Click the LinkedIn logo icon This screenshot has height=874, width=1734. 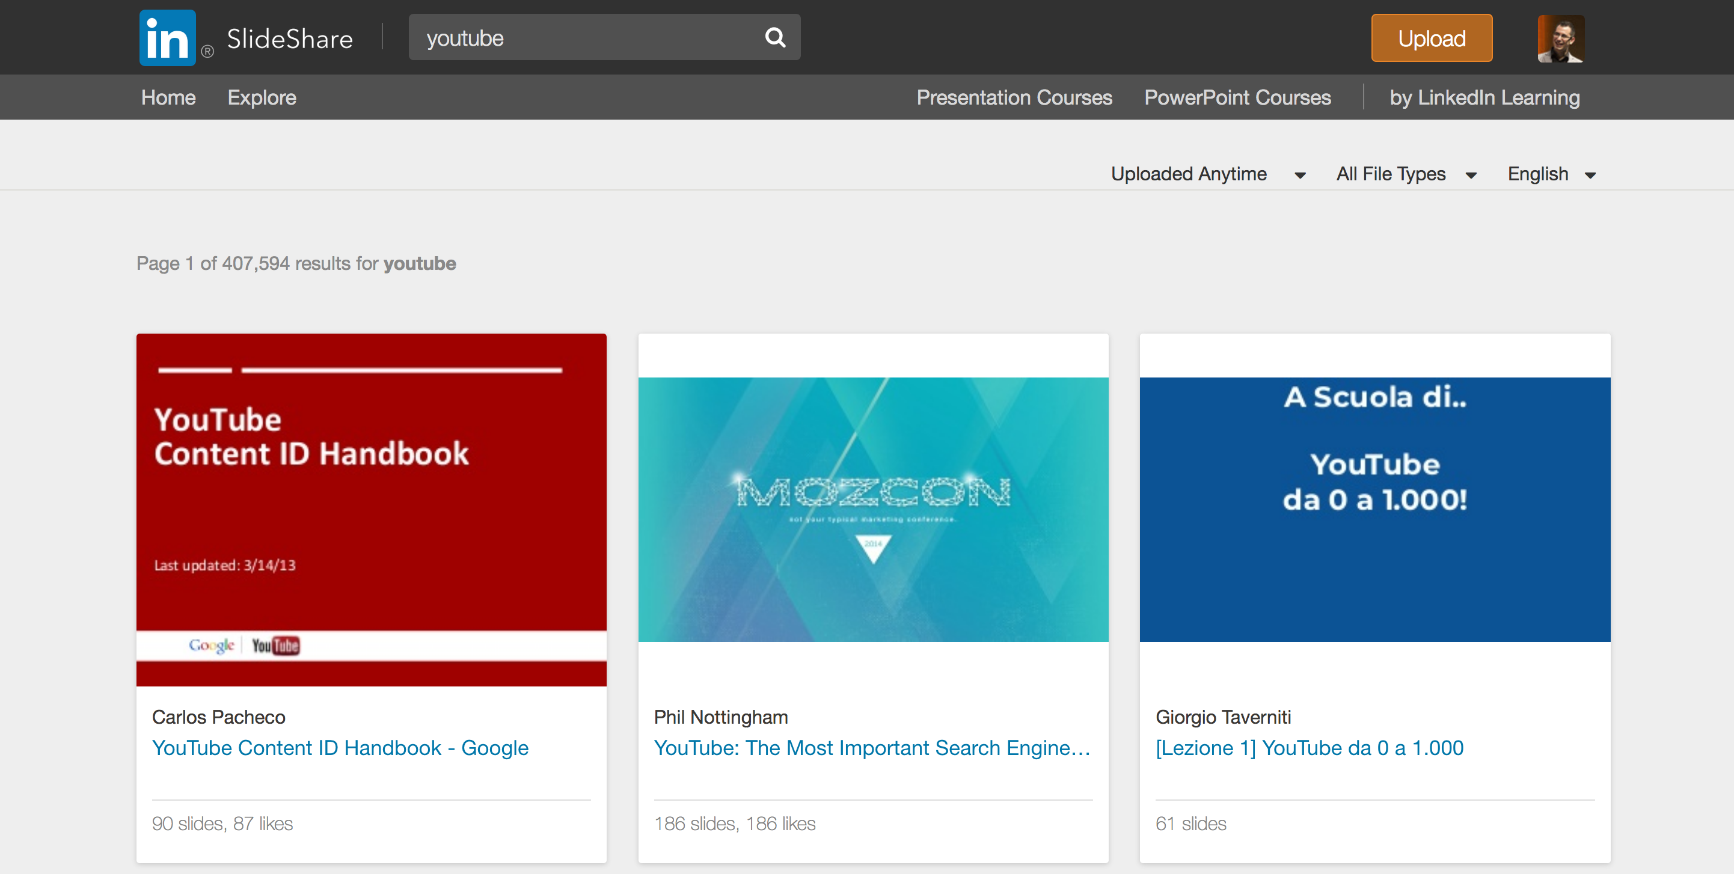coord(168,38)
